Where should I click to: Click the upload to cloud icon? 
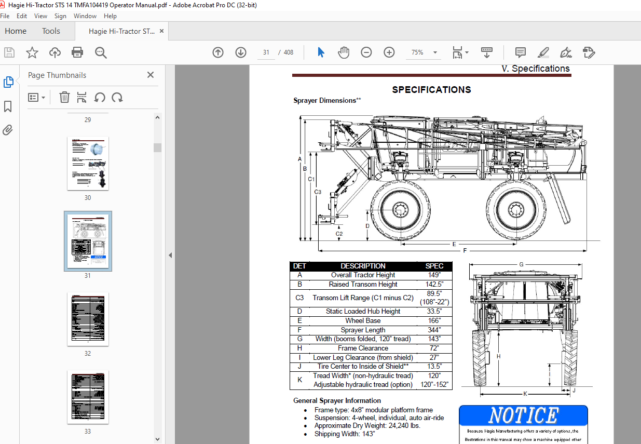coord(55,52)
